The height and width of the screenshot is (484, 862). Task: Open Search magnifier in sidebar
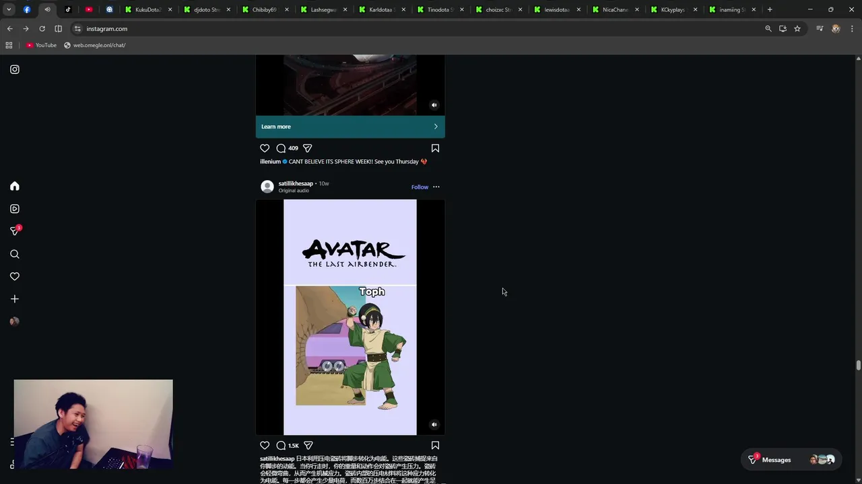(15, 254)
